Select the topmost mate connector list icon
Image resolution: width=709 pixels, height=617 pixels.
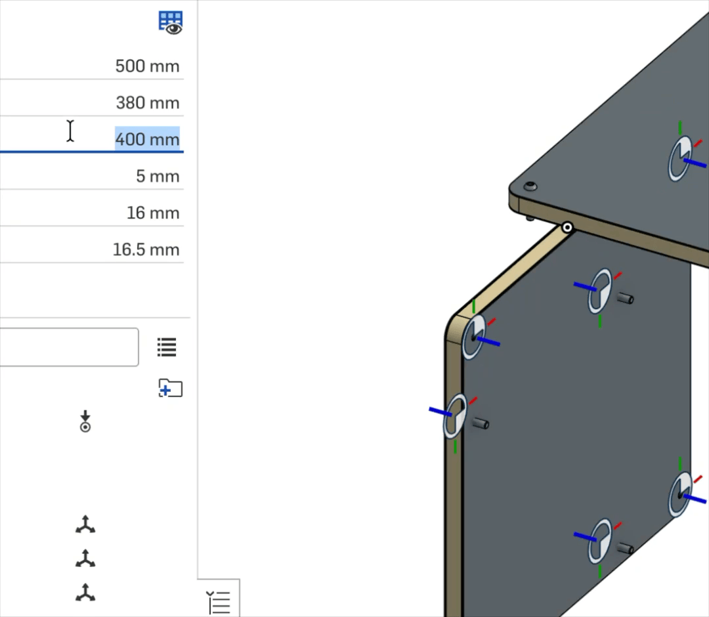click(85, 525)
